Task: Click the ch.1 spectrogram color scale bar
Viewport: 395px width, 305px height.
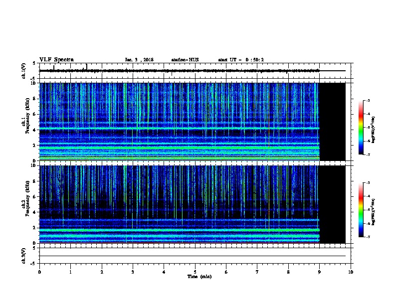Action: coord(361,128)
